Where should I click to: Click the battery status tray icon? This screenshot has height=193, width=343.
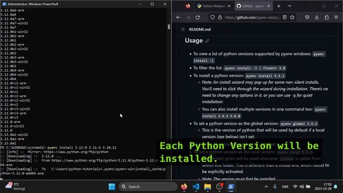coord(308,187)
